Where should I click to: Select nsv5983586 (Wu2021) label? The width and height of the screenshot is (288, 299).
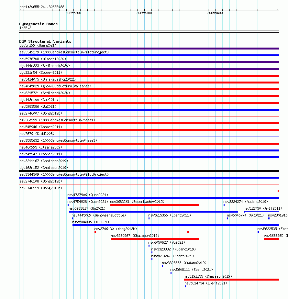pos(38,106)
